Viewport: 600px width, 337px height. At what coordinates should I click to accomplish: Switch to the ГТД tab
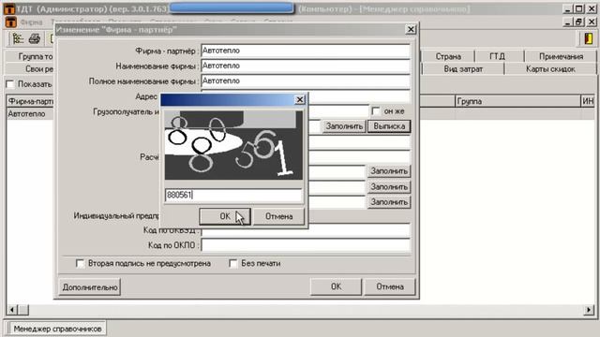498,56
